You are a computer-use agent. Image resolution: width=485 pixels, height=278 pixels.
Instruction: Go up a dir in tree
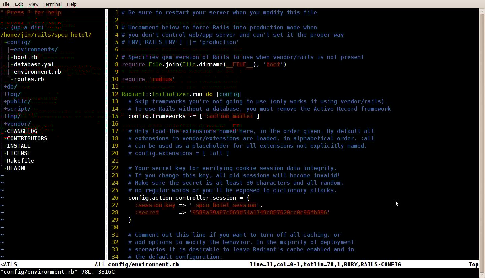[27, 27]
